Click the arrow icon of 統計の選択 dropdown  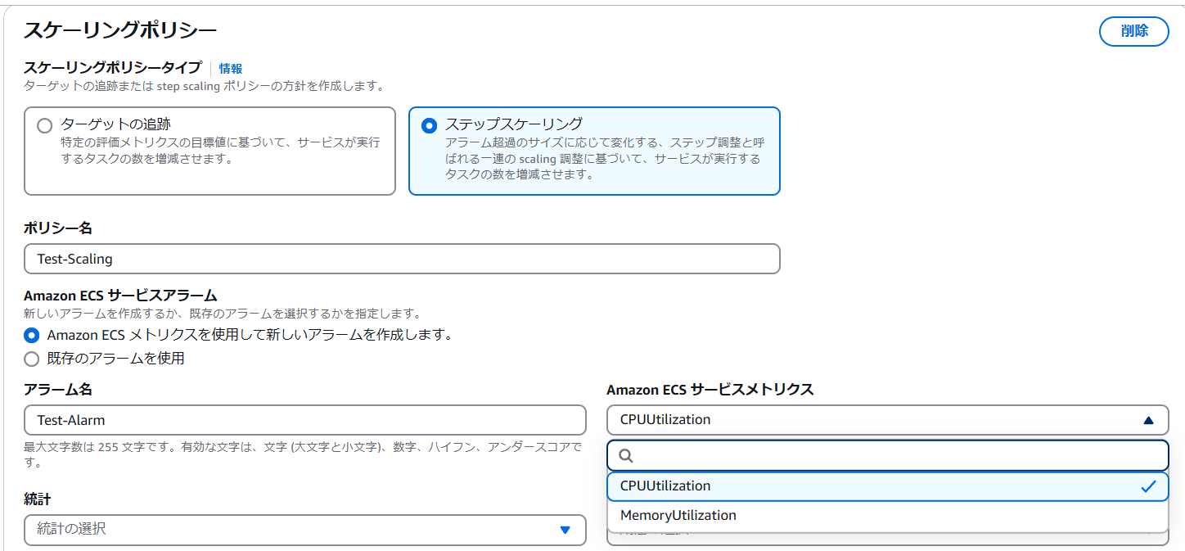click(565, 530)
